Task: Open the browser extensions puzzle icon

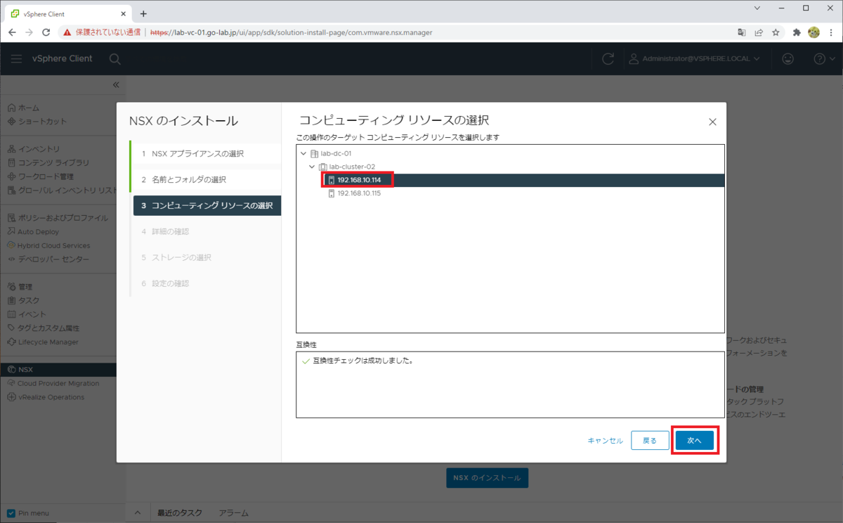Action: point(797,32)
